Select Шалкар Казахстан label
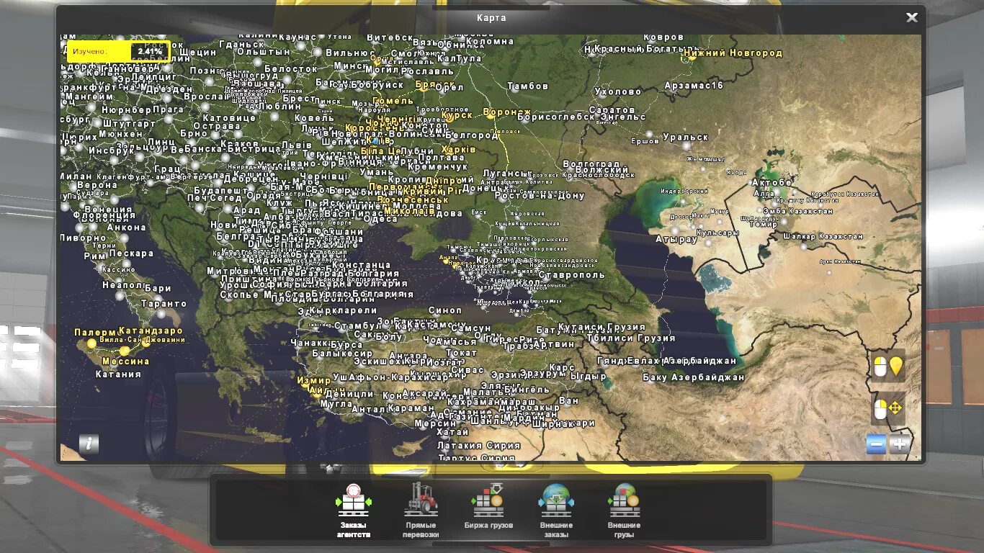The image size is (984, 553). pyautogui.click(x=823, y=236)
